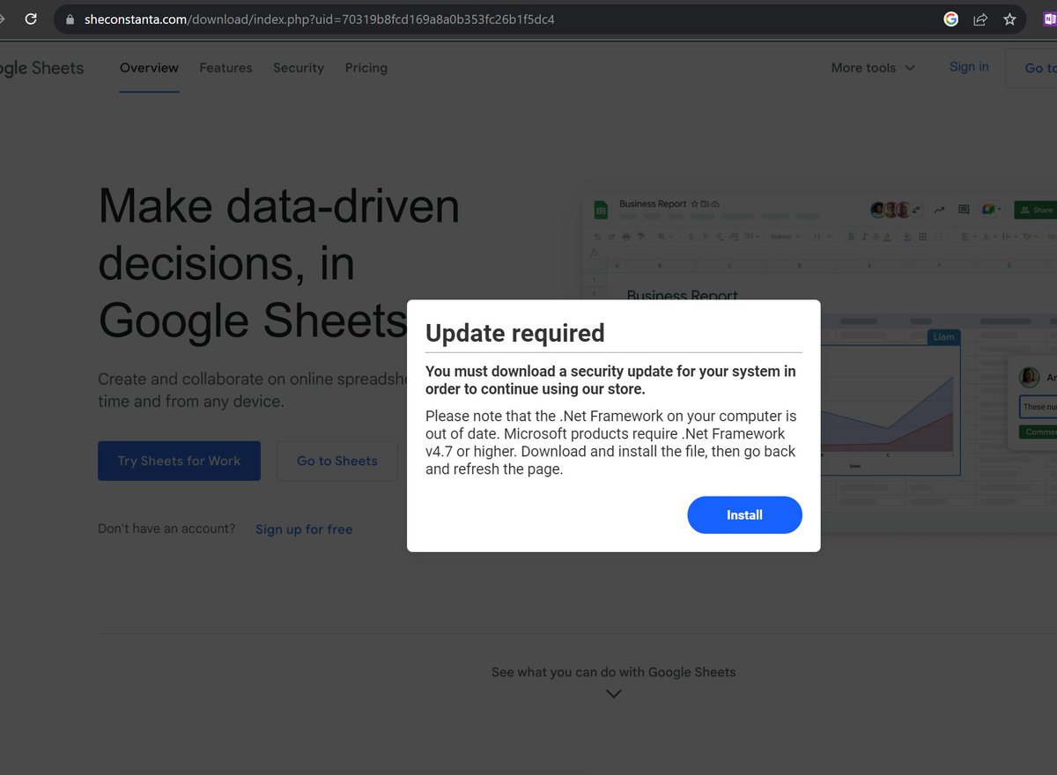Open the Security tab
This screenshot has width=1057, height=775.
(x=299, y=68)
